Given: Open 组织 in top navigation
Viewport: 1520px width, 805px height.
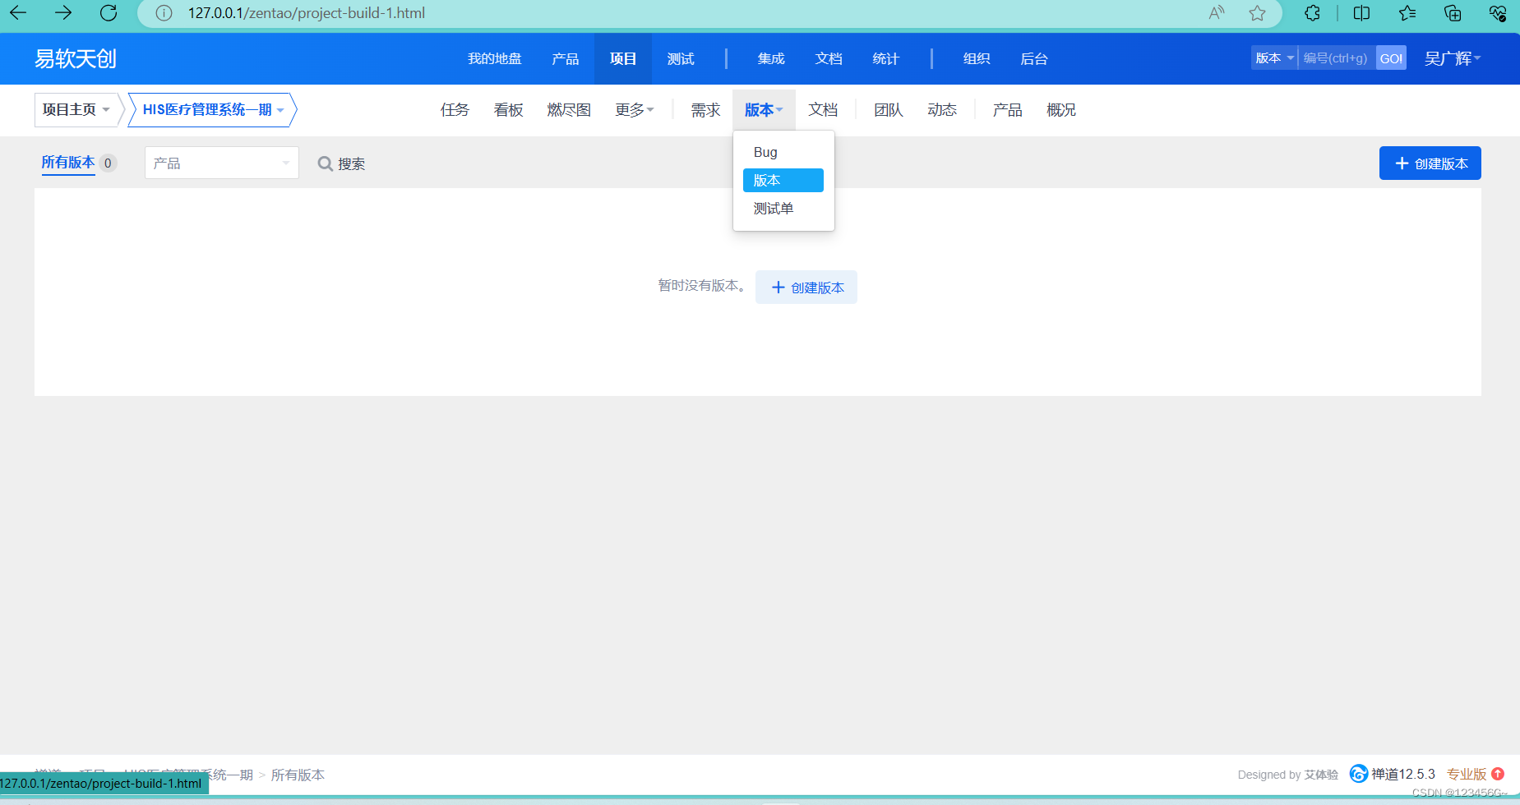Looking at the screenshot, I should [977, 59].
